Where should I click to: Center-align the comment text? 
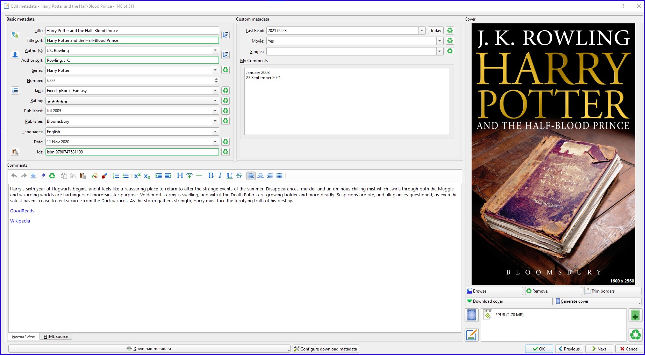(260, 176)
